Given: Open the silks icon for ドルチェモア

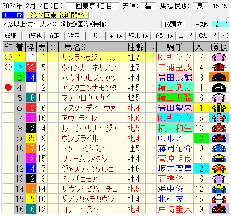Looking at the screenshot, I should 219,179.
